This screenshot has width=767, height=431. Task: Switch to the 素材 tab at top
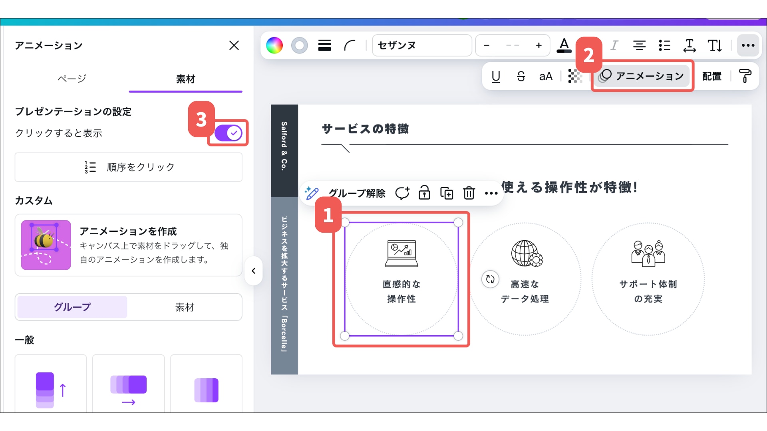185,79
